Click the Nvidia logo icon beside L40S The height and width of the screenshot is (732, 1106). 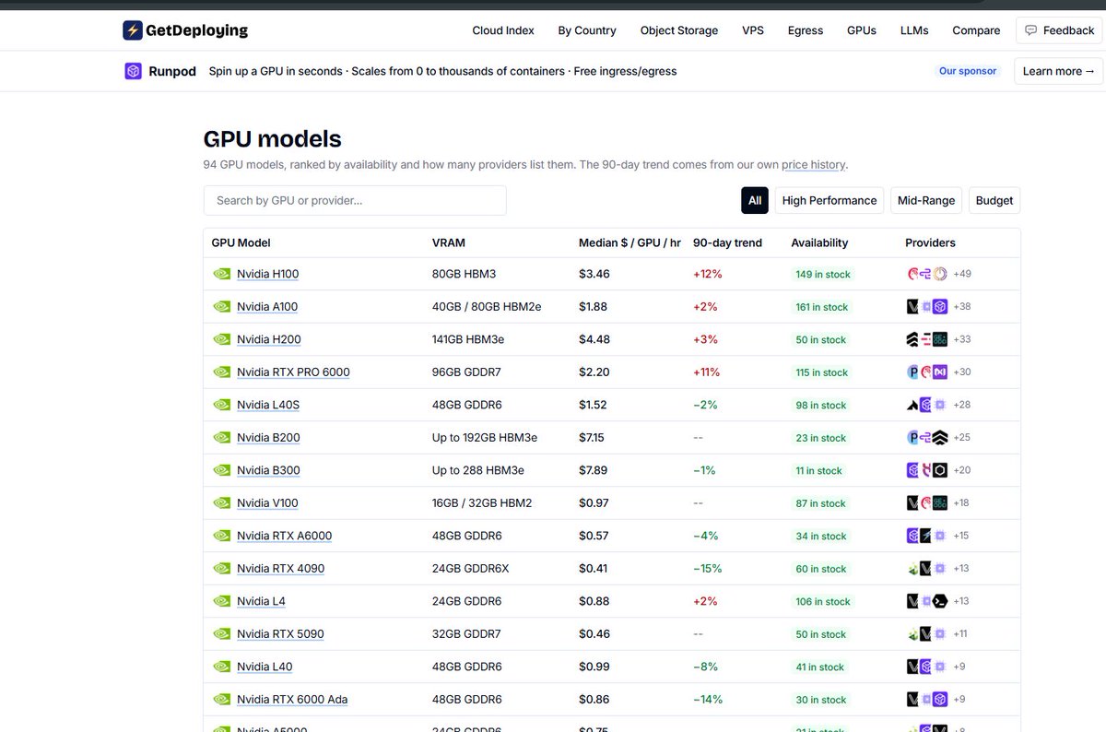point(222,405)
